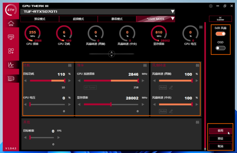Open the VF Tuner button
The height and width of the screenshot is (153, 237).
pyautogui.click(x=90, y=88)
